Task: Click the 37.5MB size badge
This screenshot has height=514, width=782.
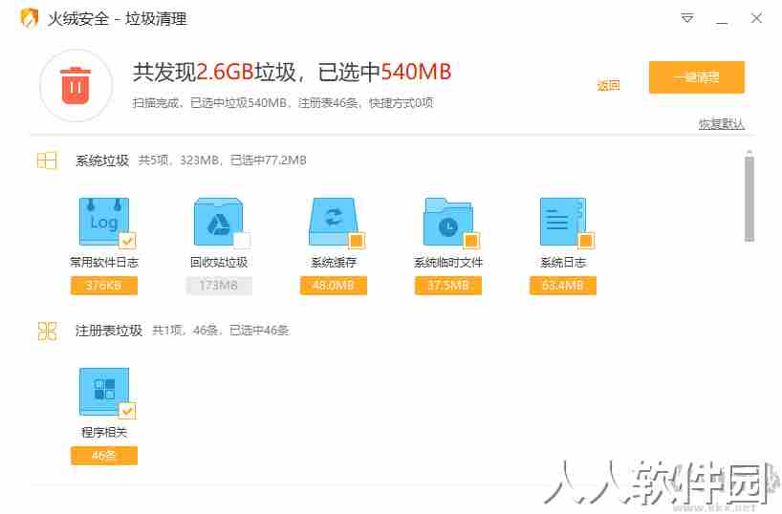Action: tap(447, 286)
